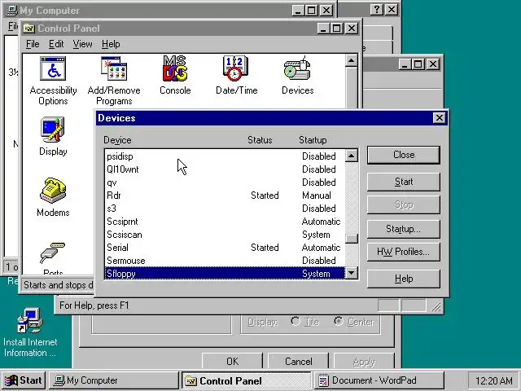Click Help button in Devices dialog
The height and width of the screenshot is (391, 521).
click(404, 279)
